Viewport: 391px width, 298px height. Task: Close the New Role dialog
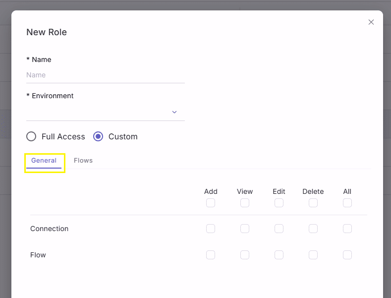point(371,22)
